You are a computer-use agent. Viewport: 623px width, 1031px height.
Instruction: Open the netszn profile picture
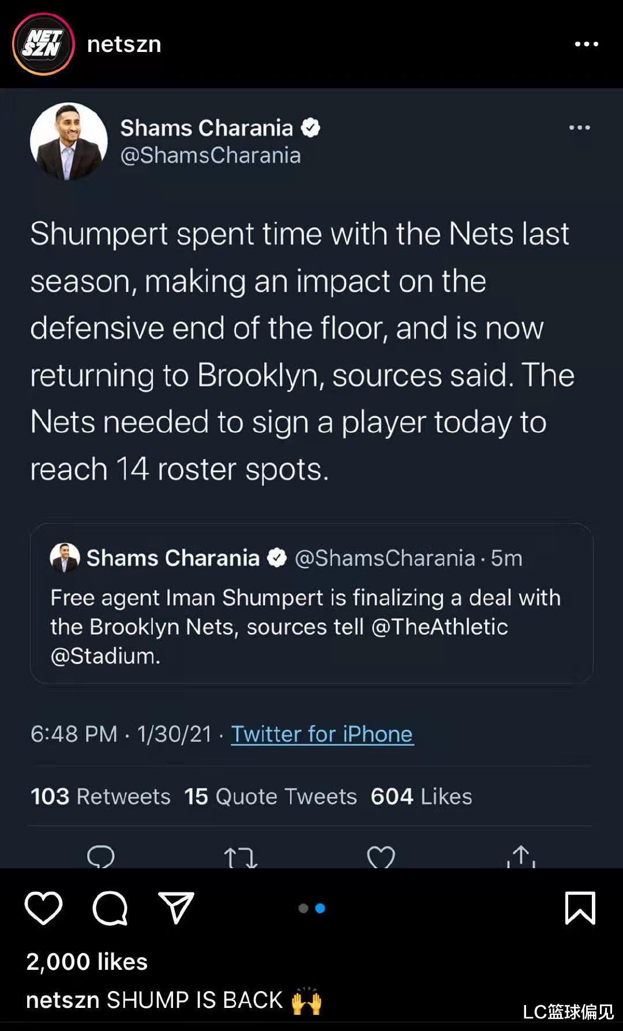click(x=43, y=44)
